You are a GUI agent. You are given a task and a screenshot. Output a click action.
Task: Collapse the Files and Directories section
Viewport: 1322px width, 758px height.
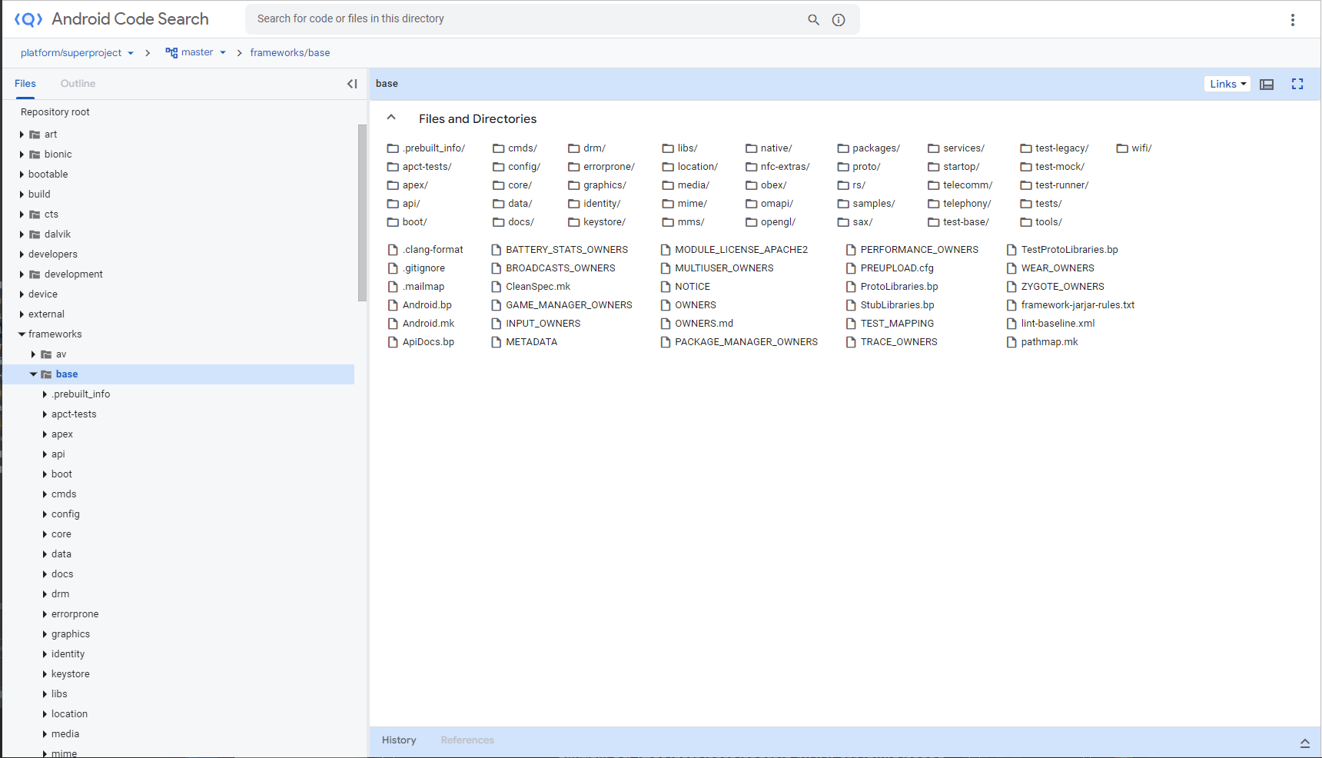pos(391,118)
